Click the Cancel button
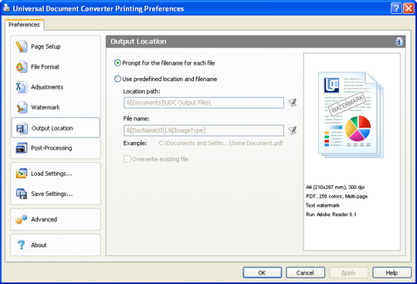Screen dimensions: 417x284 305,272
